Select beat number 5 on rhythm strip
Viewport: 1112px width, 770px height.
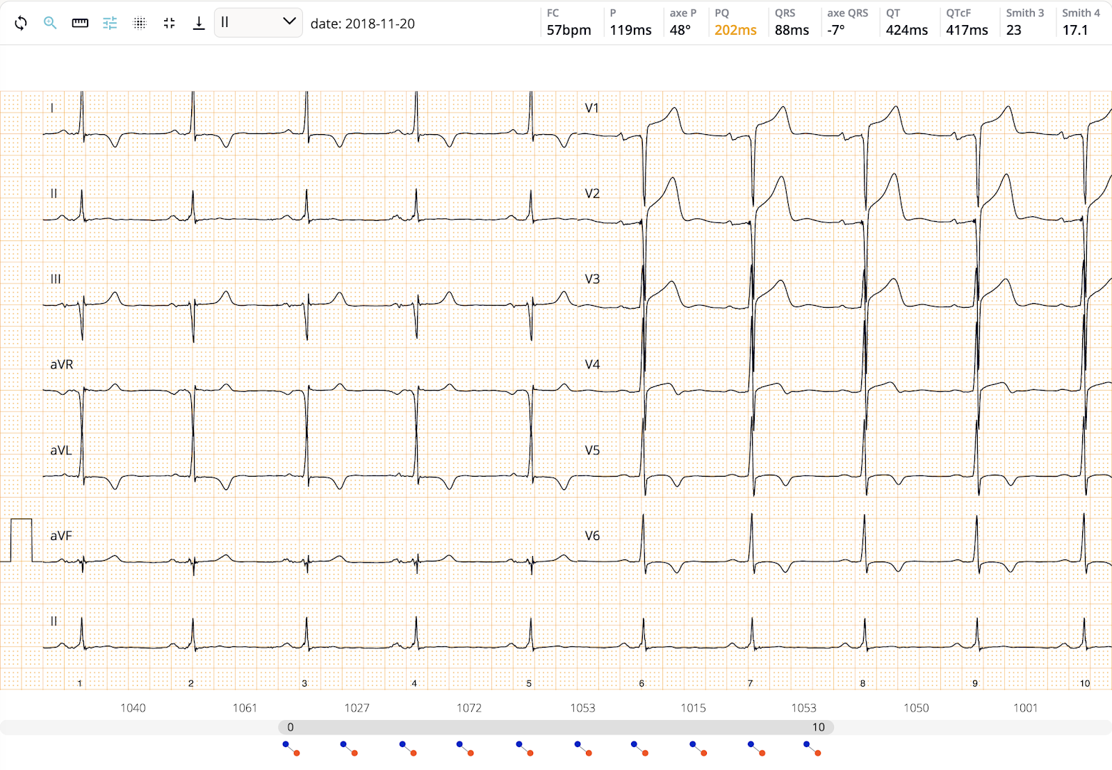point(529,683)
